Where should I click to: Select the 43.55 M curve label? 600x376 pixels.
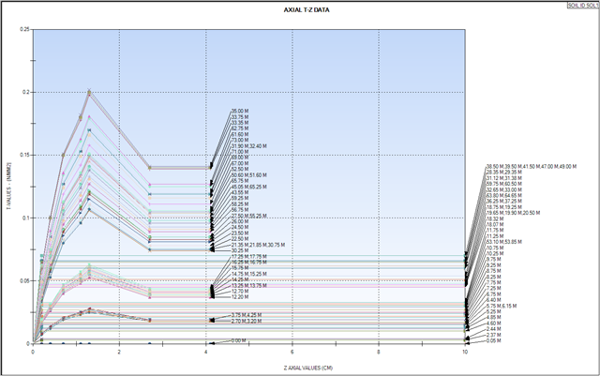pos(240,192)
